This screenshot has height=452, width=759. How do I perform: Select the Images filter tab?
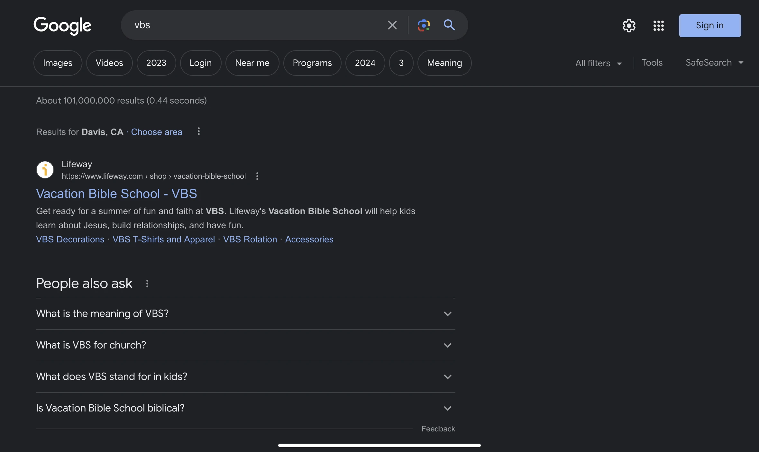(58, 63)
